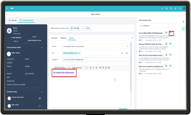Click the email editor vertical scrollbar
191x115 pixels.
click(x=131, y=66)
